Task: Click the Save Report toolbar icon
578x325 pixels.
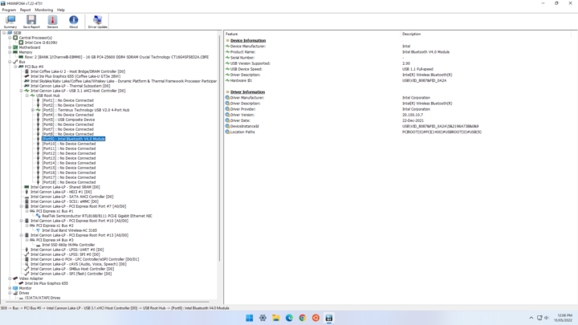Action: click(x=31, y=22)
